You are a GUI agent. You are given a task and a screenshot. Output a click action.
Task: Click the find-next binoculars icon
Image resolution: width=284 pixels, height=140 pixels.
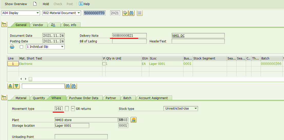(74, 86)
